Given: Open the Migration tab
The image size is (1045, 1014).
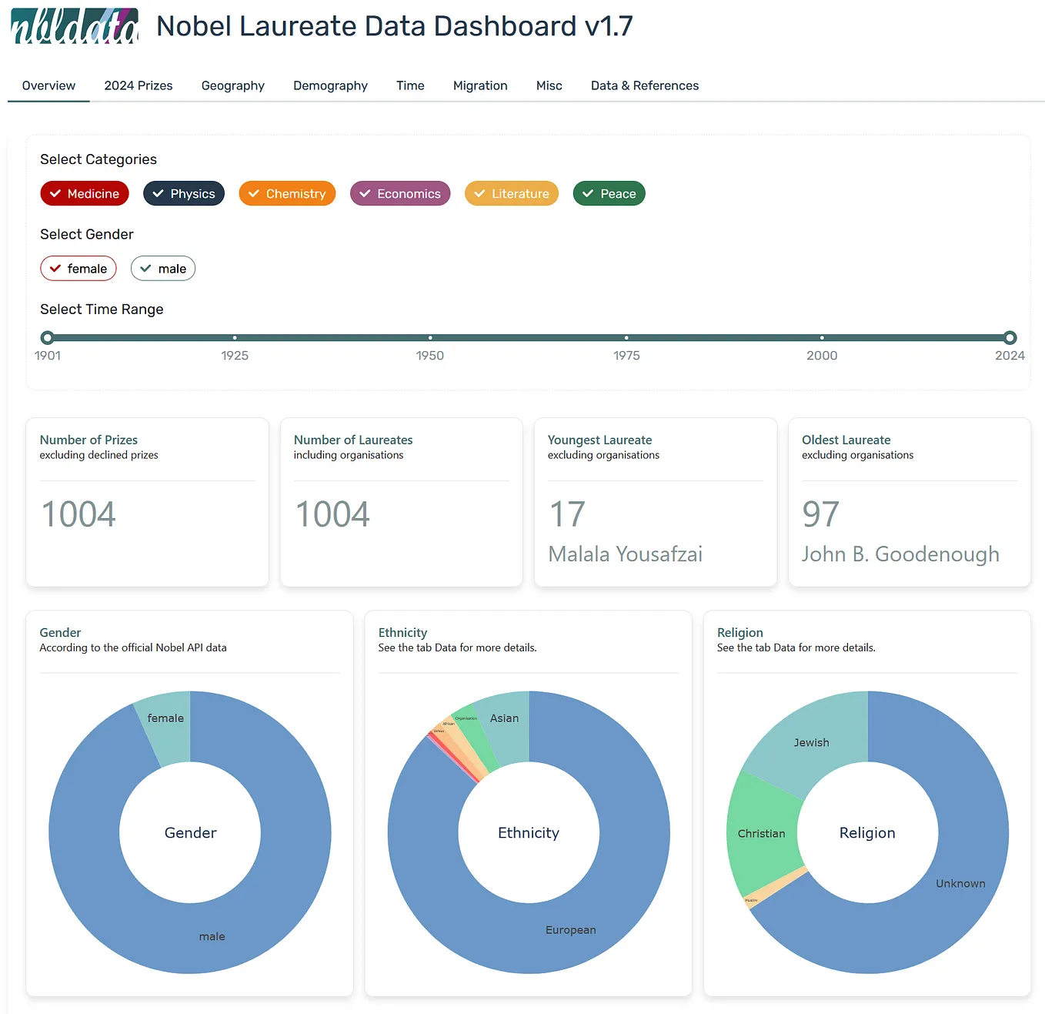Looking at the screenshot, I should coord(480,85).
